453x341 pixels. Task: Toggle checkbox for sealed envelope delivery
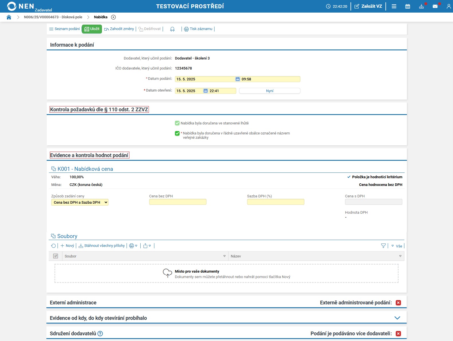[x=177, y=133]
